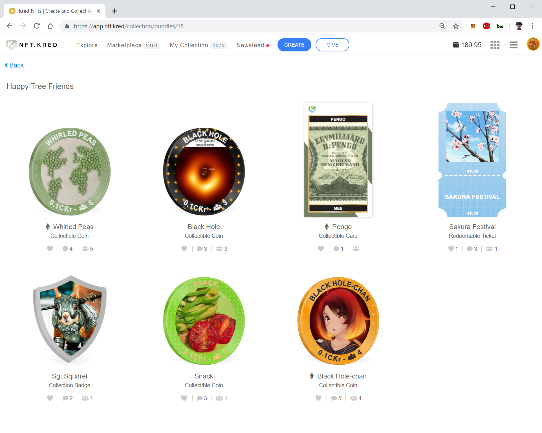
Task: Bookmark page with the star icon
Action: click(x=456, y=26)
